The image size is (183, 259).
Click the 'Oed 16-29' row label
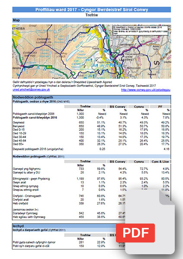(19, 133)
